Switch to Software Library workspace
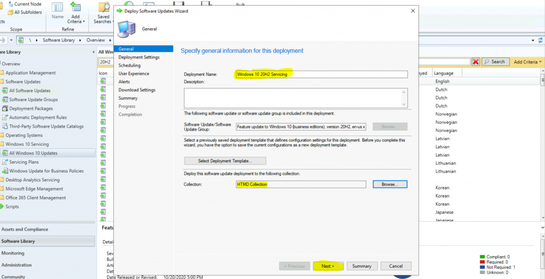This screenshot has height=279, width=545. tap(47, 241)
